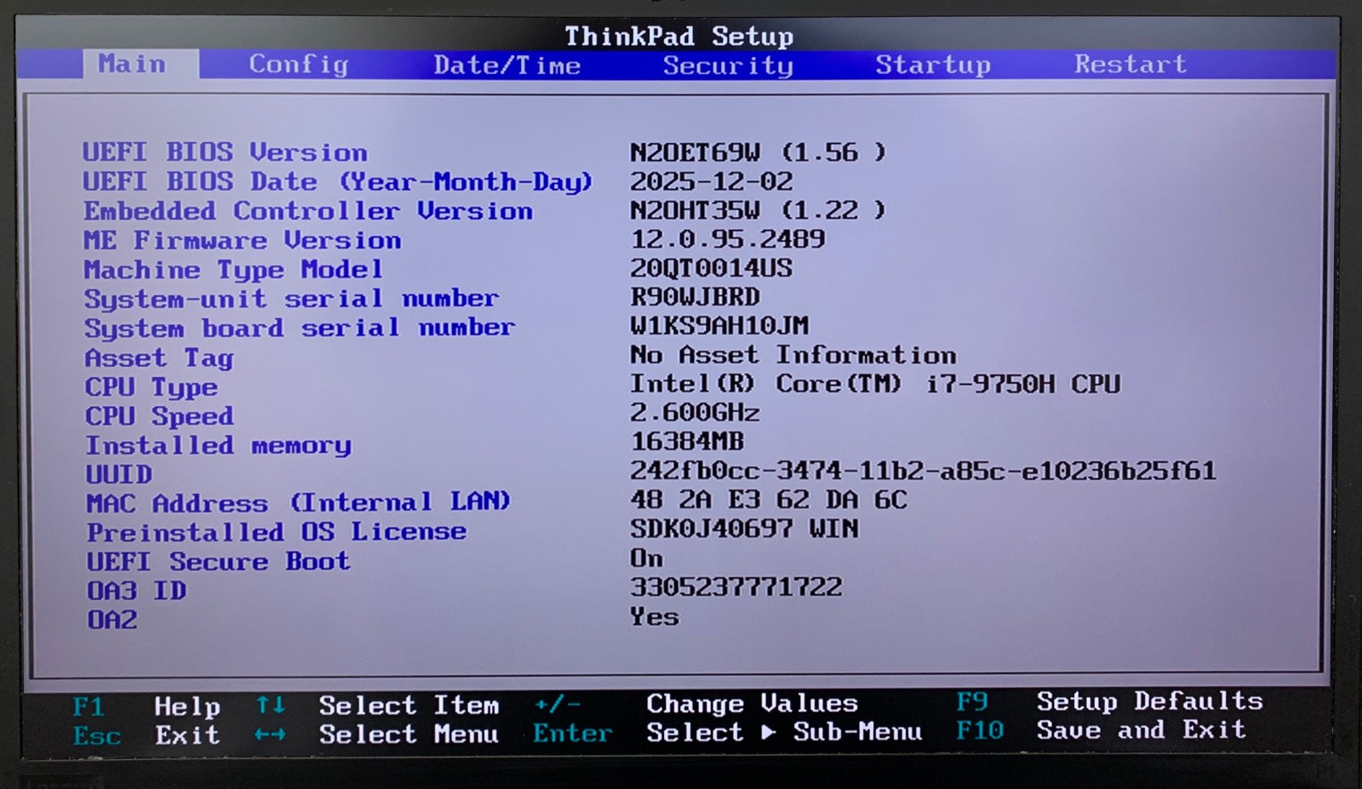Go to the Startup tab
The width and height of the screenshot is (1362, 789).
click(x=933, y=65)
